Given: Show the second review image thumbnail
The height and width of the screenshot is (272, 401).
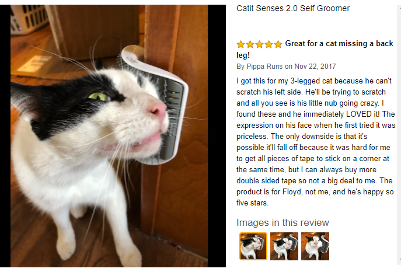Looking at the screenshot, I should point(284,246).
